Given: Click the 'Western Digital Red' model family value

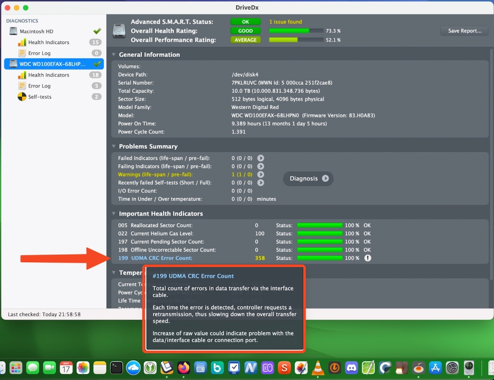Looking at the screenshot, I should (256, 107).
